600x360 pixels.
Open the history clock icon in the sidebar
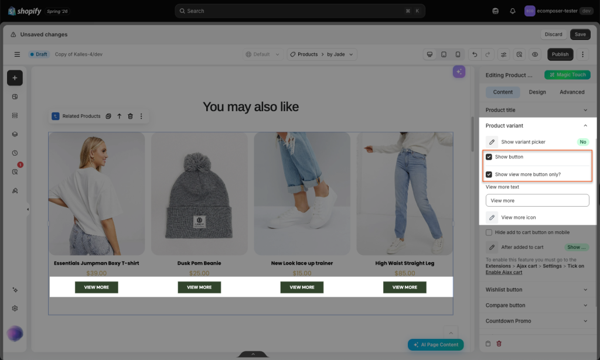tap(15, 153)
